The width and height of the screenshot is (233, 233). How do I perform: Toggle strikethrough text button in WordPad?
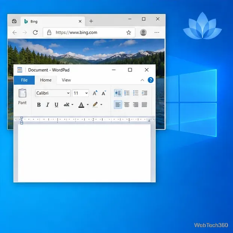pyautogui.click(x=67, y=105)
